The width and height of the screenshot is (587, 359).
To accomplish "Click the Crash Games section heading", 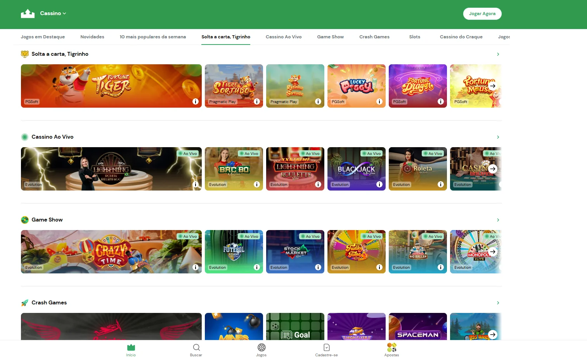I will pos(49,303).
